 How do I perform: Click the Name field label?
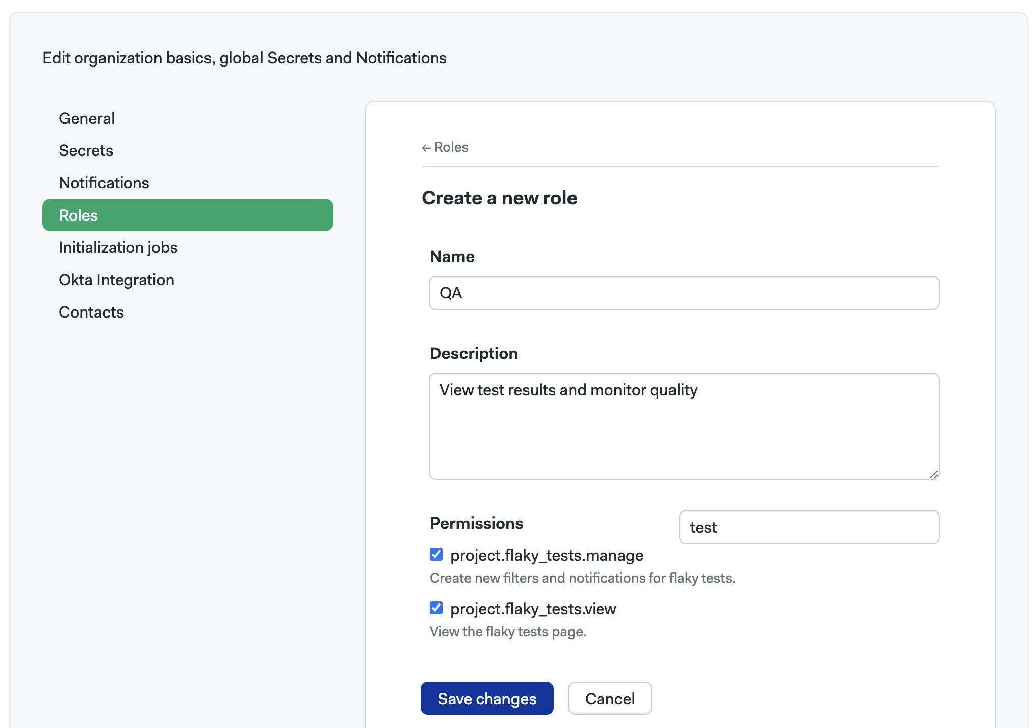(x=452, y=256)
